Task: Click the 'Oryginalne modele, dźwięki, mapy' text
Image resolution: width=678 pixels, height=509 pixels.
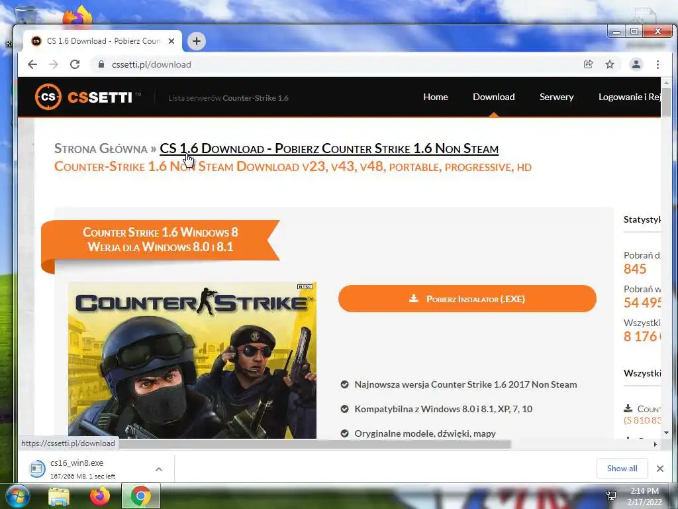Action: click(425, 433)
